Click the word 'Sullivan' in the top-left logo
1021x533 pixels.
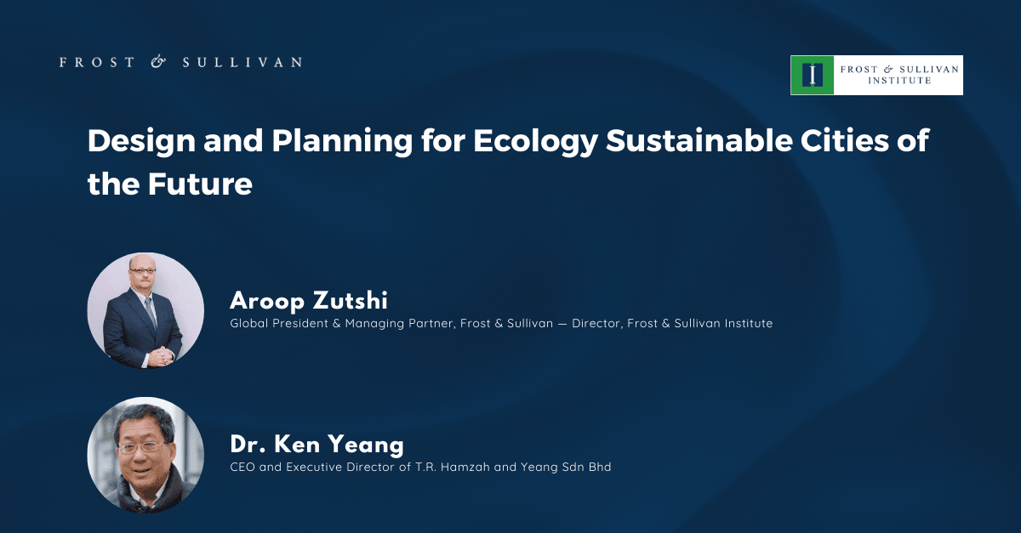click(242, 62)
